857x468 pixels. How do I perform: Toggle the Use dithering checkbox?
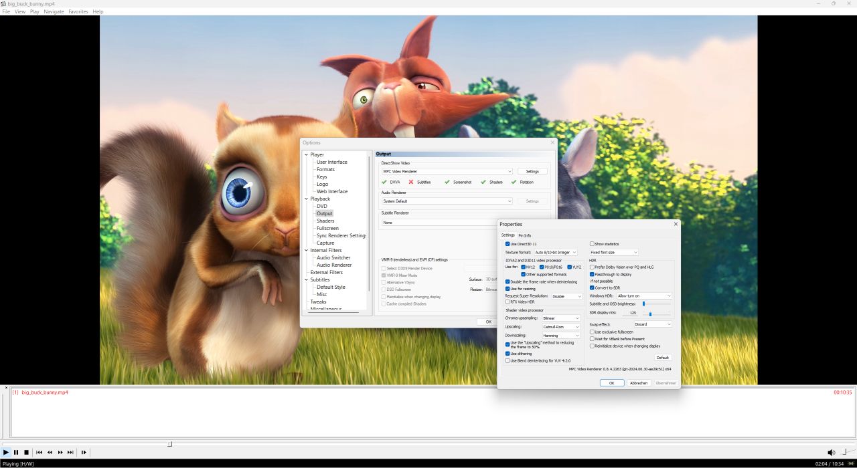(508, 354)
